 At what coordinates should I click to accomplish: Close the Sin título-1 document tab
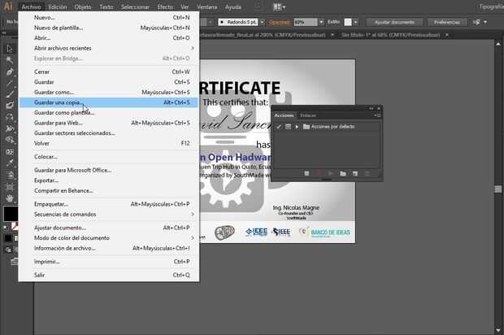(x=447, y=35)
